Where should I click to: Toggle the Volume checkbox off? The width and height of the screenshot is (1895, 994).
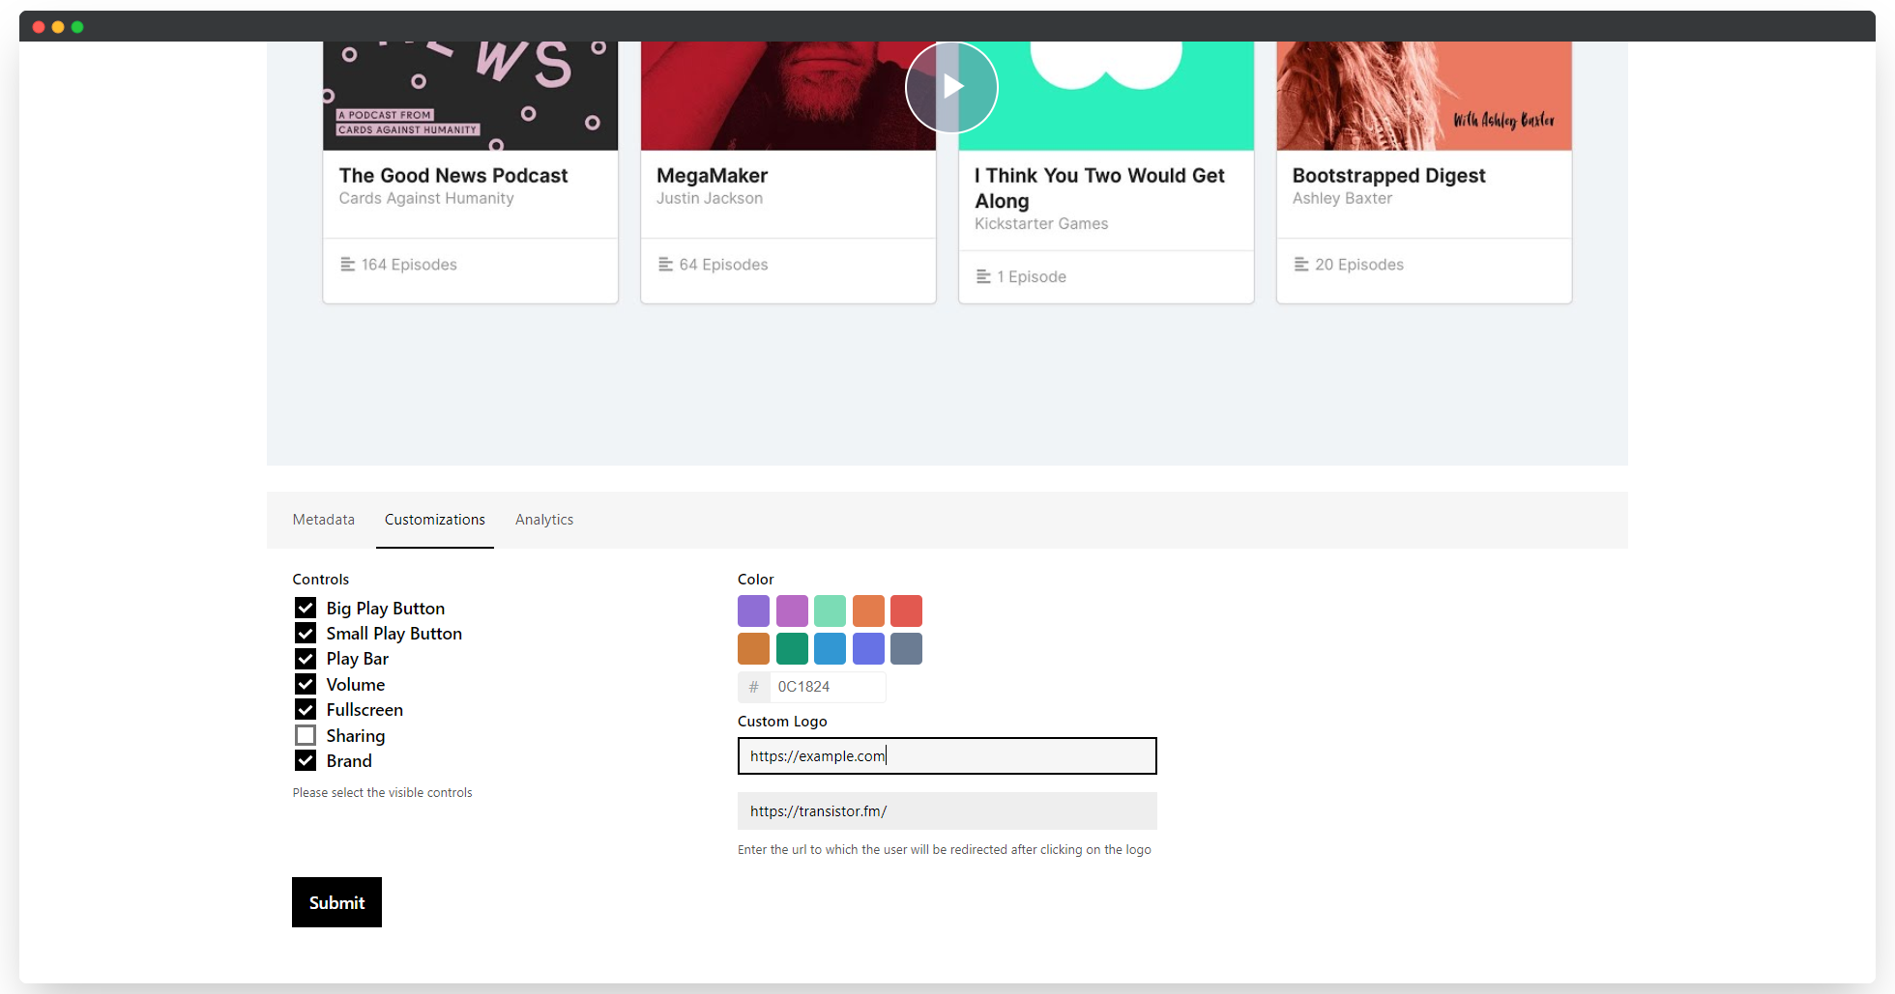click(306, 684)
